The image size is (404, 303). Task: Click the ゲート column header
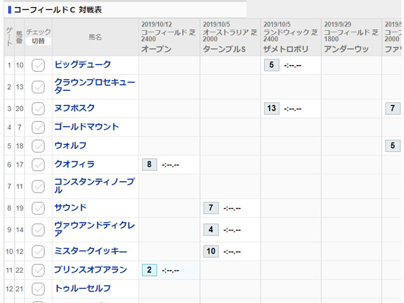click(9, 37)
